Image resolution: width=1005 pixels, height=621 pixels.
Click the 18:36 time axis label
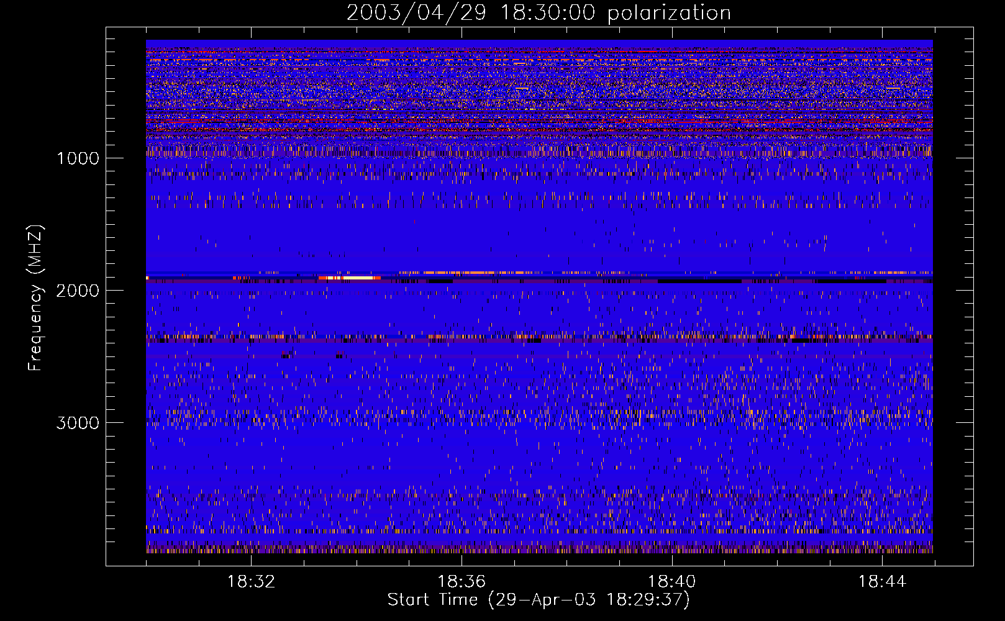[x=462, y=582]
